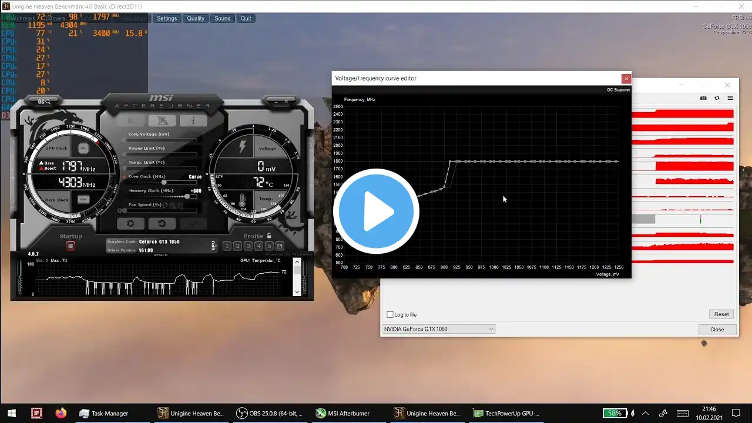Viewport: 752px width, 423px height.
Task: Click the Power Limit slider track
Action: (x=163, y=154)
